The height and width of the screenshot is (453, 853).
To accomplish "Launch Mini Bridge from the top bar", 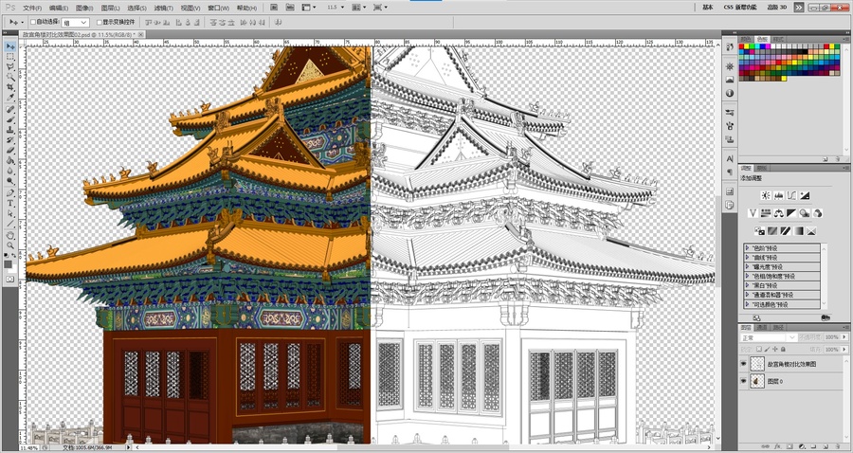I will click(x=290, y=7).
